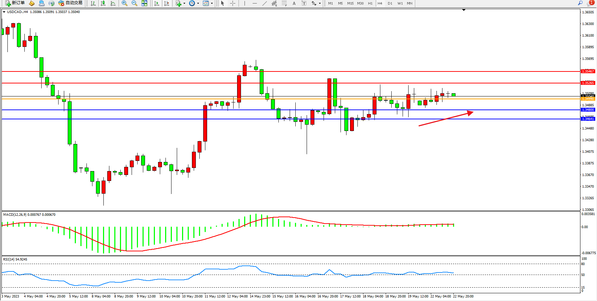
Task: Zoom out on the chart
Action: pos(134,3)
